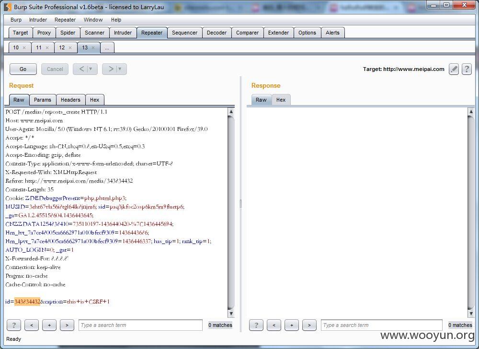
Task: Open the history back dropdown arrow
Action: pyautogui.click(x=91, y=69)
